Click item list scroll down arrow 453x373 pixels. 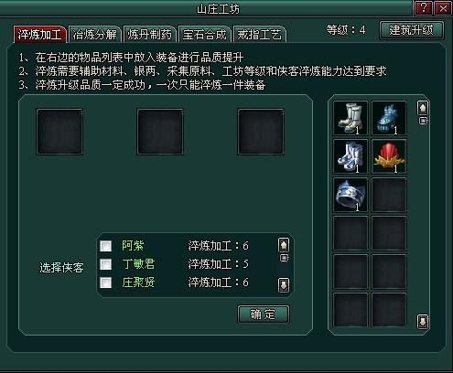(423, 322)
